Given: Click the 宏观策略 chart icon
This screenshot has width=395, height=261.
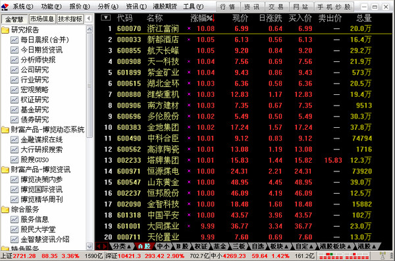Looking at the screenshot, I should (x=14, y=90).
